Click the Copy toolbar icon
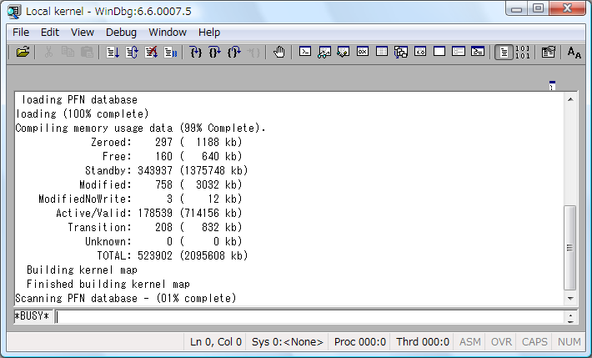The width and height of the screenshot is (592, 358). [68, 52]
